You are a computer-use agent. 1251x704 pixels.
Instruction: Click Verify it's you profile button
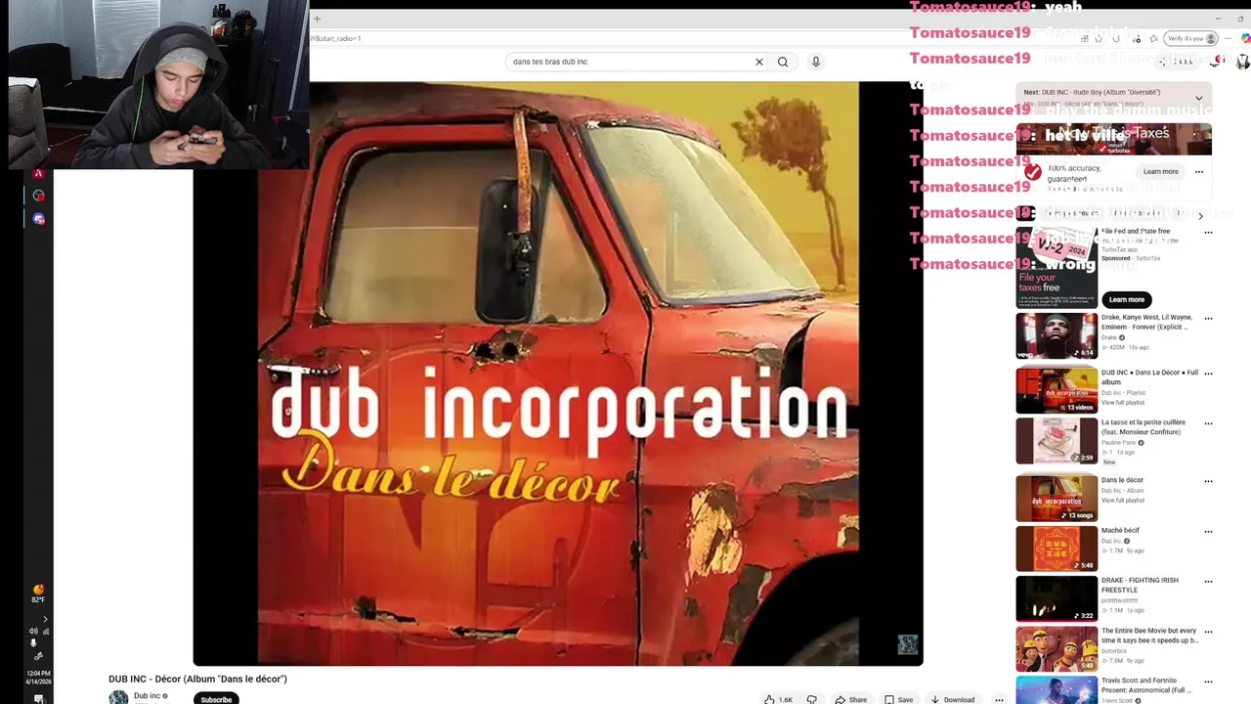pos(1191,38)
